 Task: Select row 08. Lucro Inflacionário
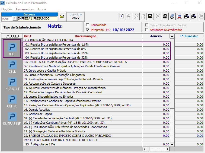point(83,75)
